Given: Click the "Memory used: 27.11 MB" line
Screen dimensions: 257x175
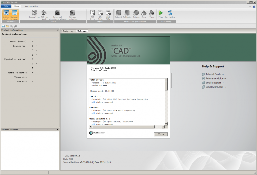Looking at the screenshot, I should (102, 91).
